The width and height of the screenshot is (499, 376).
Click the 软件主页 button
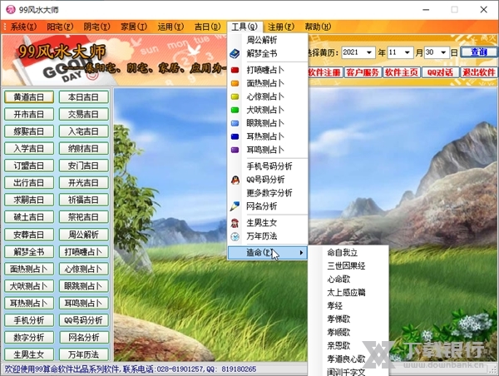click(402, 72)
